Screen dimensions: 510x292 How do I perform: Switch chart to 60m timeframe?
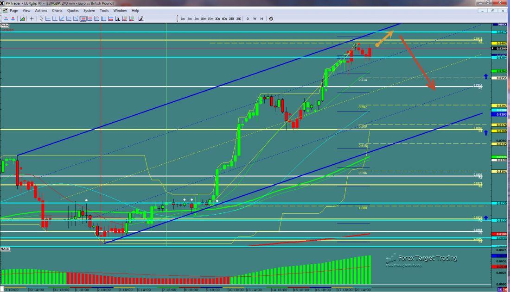pyautogui.click(x=224, y=19)
